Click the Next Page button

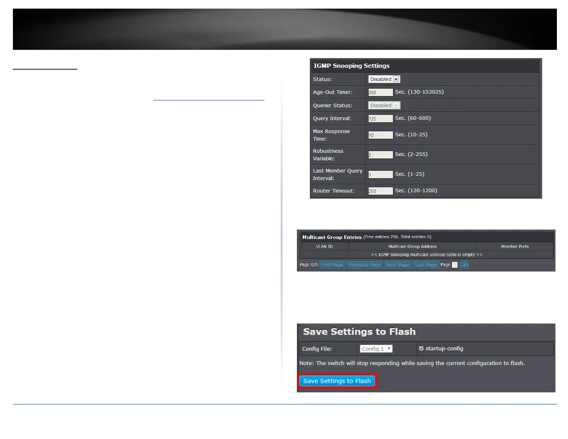(398, 265)
